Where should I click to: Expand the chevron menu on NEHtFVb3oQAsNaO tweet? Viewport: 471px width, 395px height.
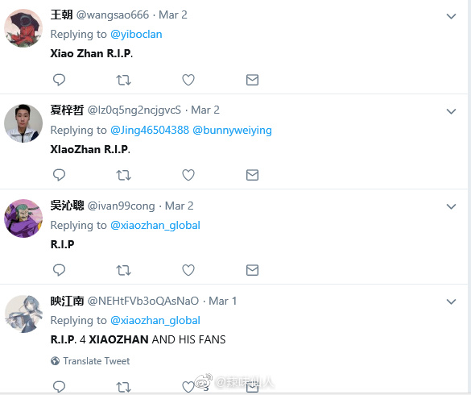[451, 301]
